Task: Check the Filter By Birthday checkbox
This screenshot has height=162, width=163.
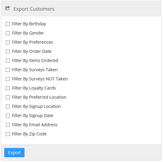Action: pos(8,24)
